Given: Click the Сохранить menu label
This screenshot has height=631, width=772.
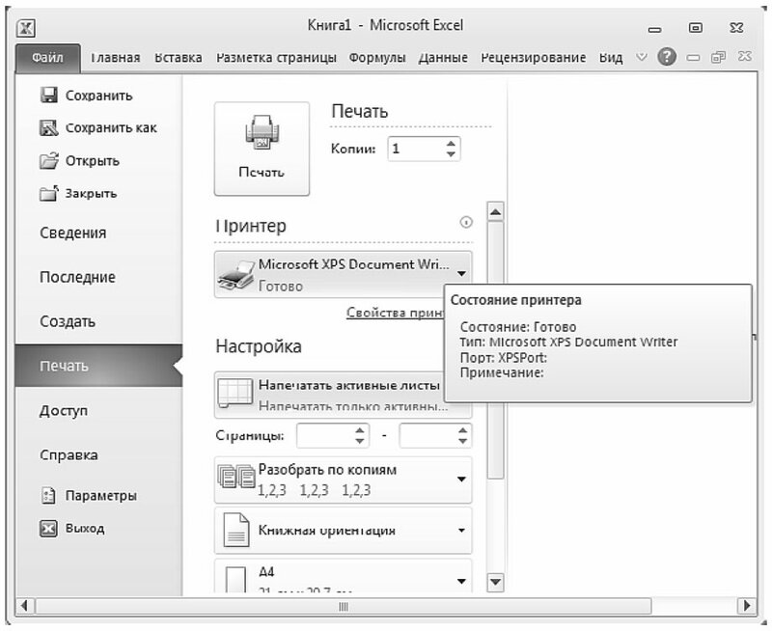Looking at the screenshot, I should pyautogui.click(x=99, y=96).
